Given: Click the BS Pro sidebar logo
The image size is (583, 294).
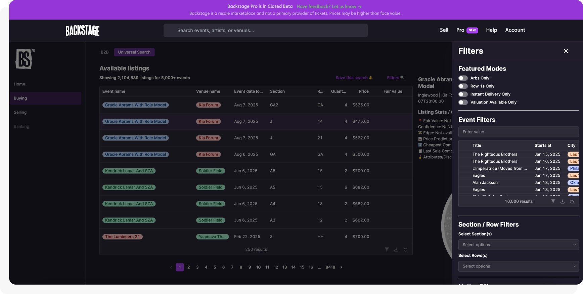Looking at the screenshot, I should (x=25, y=59).
